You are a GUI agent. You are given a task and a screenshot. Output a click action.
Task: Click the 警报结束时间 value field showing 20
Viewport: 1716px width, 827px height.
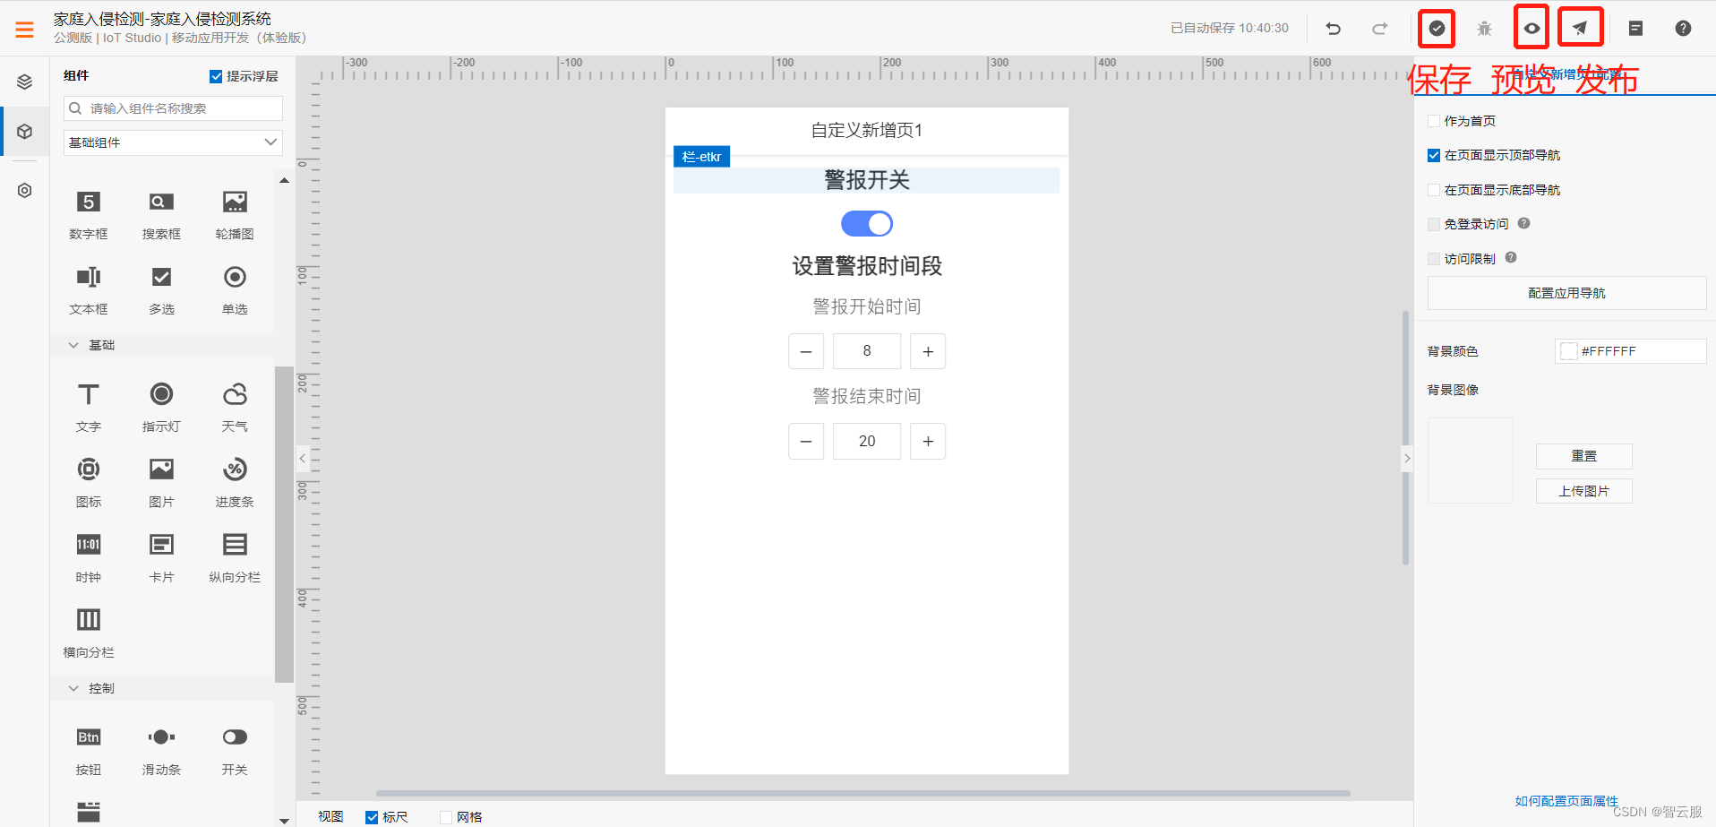click(867, 441)
